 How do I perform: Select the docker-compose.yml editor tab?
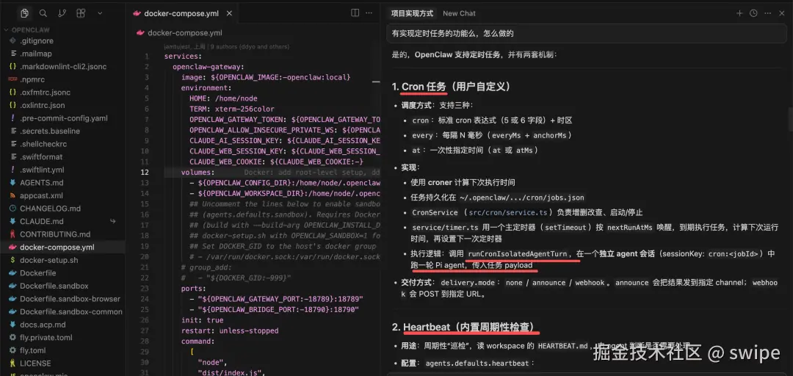[x=181, y=14]
